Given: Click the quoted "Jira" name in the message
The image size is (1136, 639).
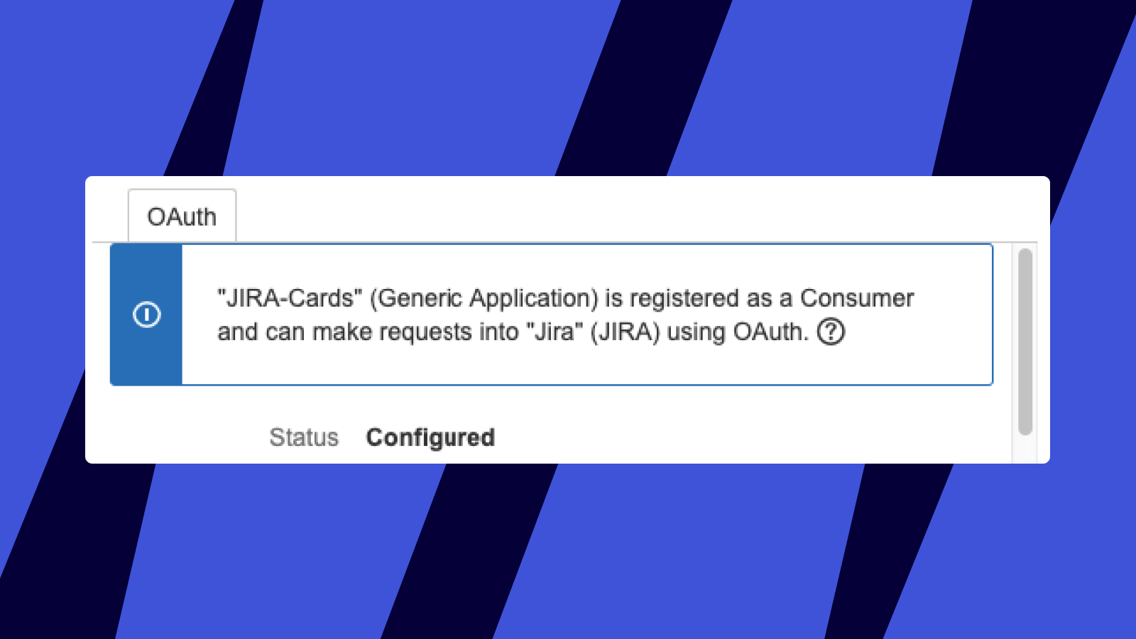Looking at the screenshot, I should [x=554, y=332].
